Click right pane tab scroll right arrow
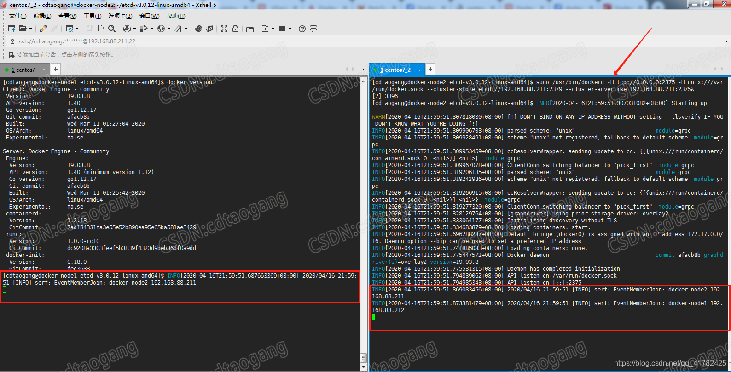The height and width of the screenshot is (372, 731). (x=722, y=69)
